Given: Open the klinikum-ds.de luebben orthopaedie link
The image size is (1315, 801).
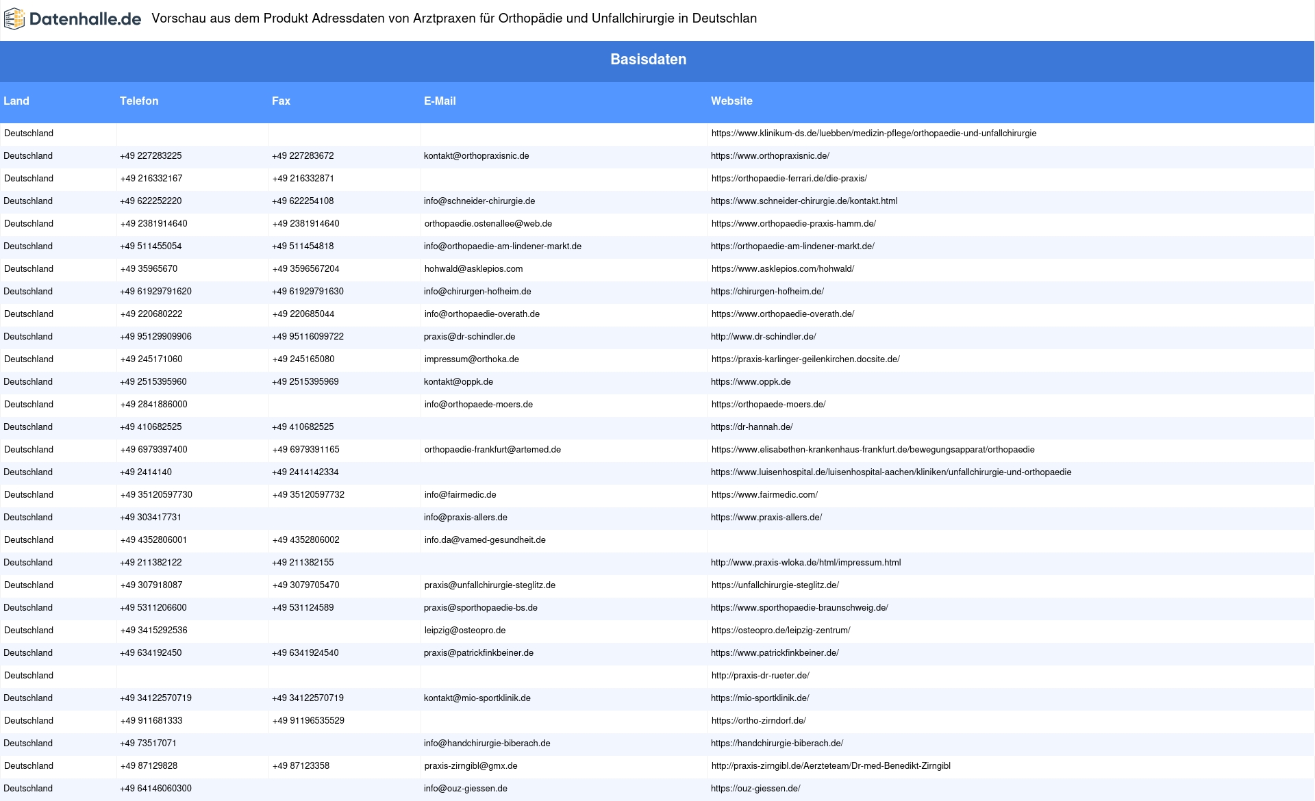Looking at the screenshot, I should (x=874, y=133).
